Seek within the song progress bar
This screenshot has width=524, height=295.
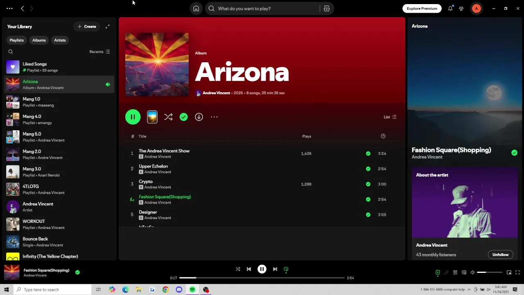[x=262, y=278]
